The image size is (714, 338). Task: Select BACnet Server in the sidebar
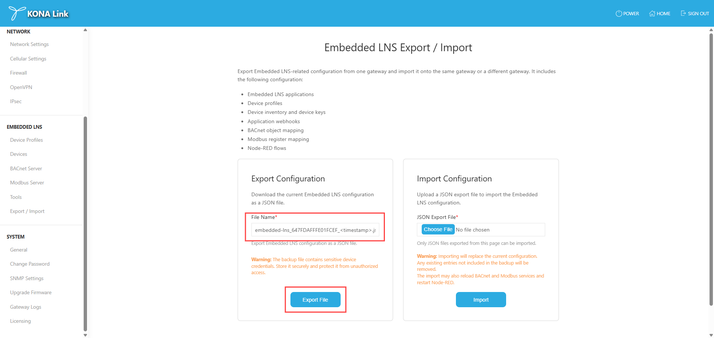point(26,168)
